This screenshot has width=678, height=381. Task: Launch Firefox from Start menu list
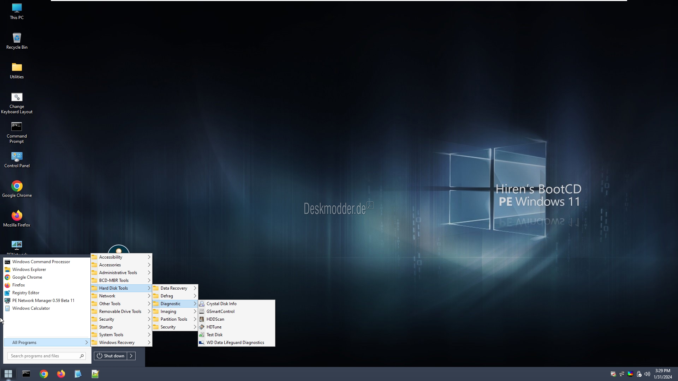(x=47, y=285)
